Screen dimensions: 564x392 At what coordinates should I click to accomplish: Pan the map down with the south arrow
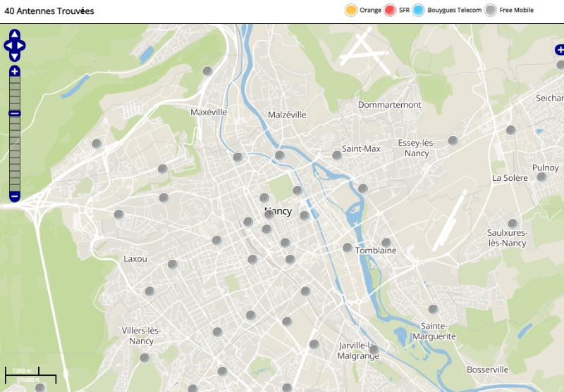click(15, 56)
